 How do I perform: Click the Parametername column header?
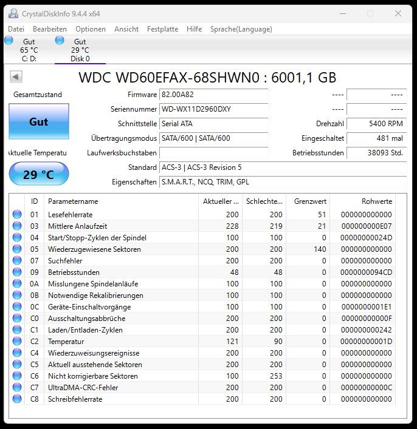pyautogui.click(x=121, y=201)
